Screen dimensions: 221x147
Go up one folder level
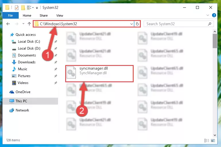(29, 24)
